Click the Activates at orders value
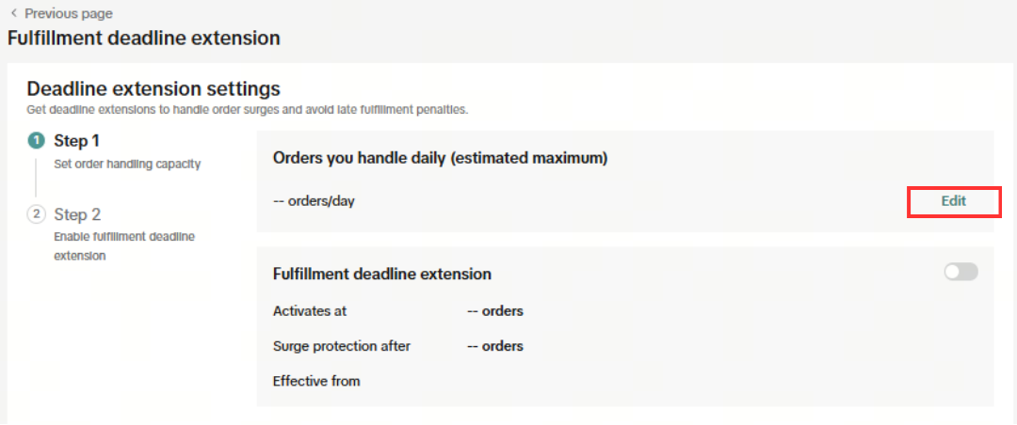 click(x=495, y=311)
